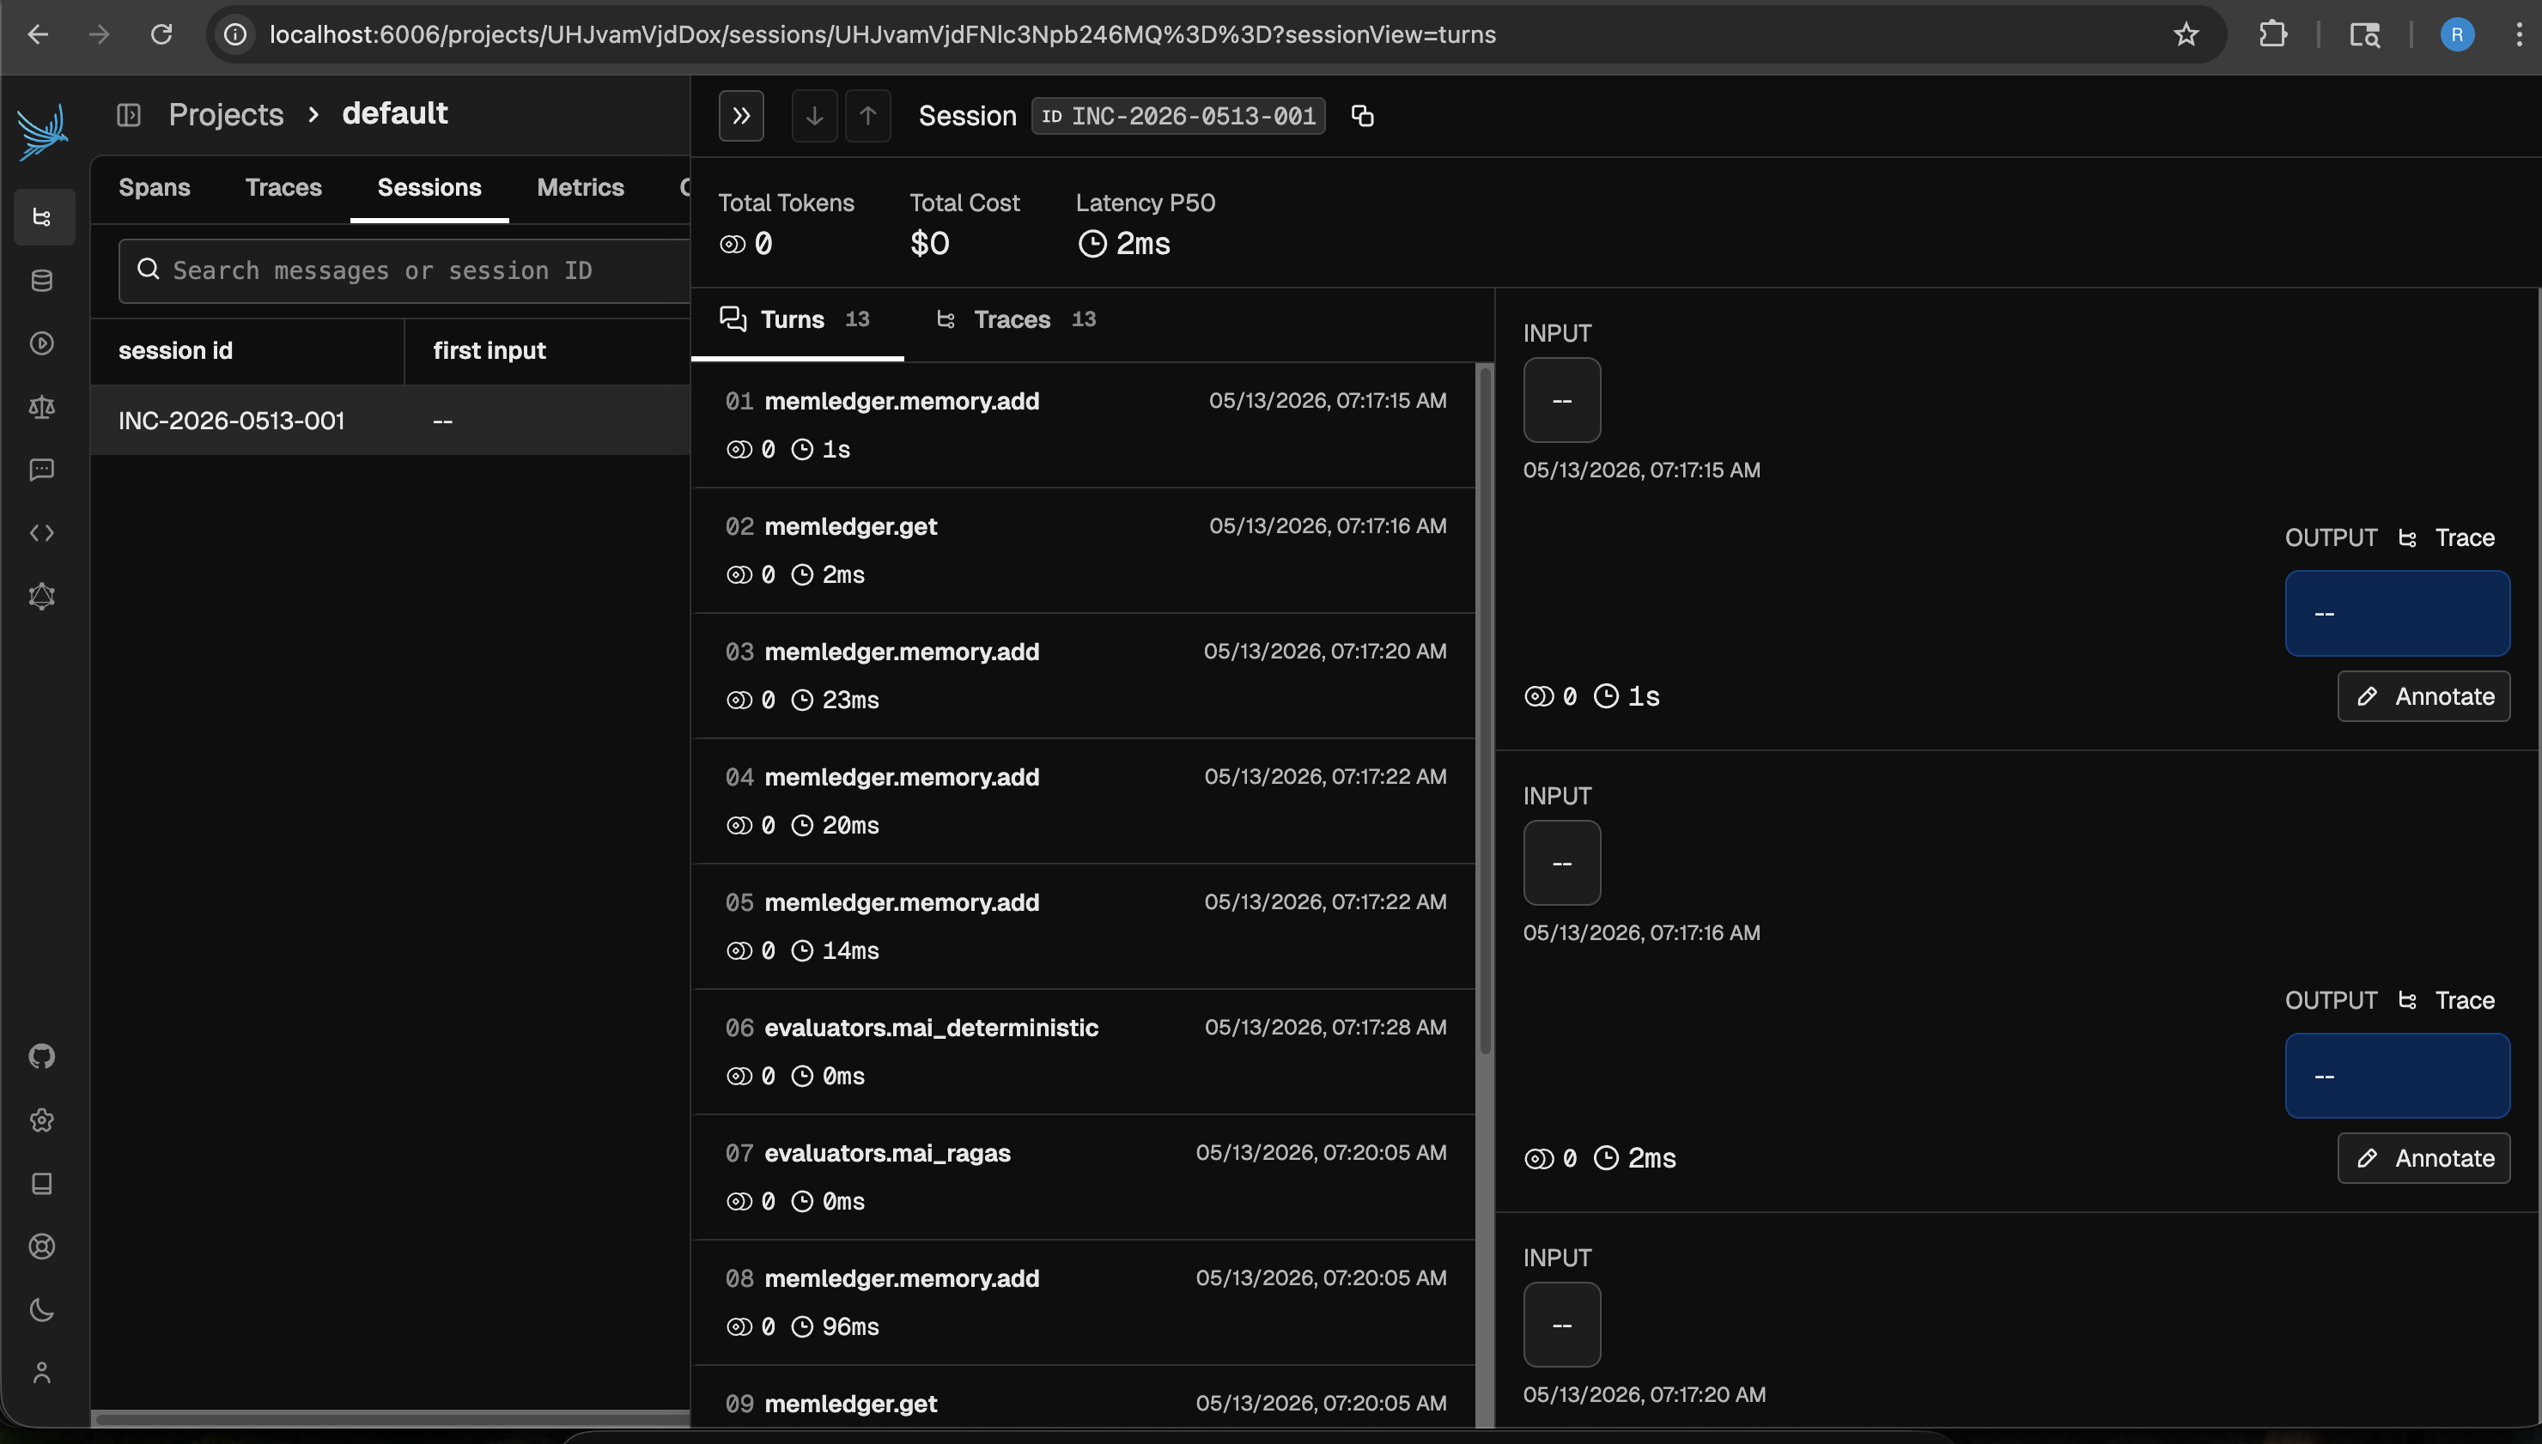Open the Evaluators scale sidebar icon
2542x1444 pixels.
(43, 407)
